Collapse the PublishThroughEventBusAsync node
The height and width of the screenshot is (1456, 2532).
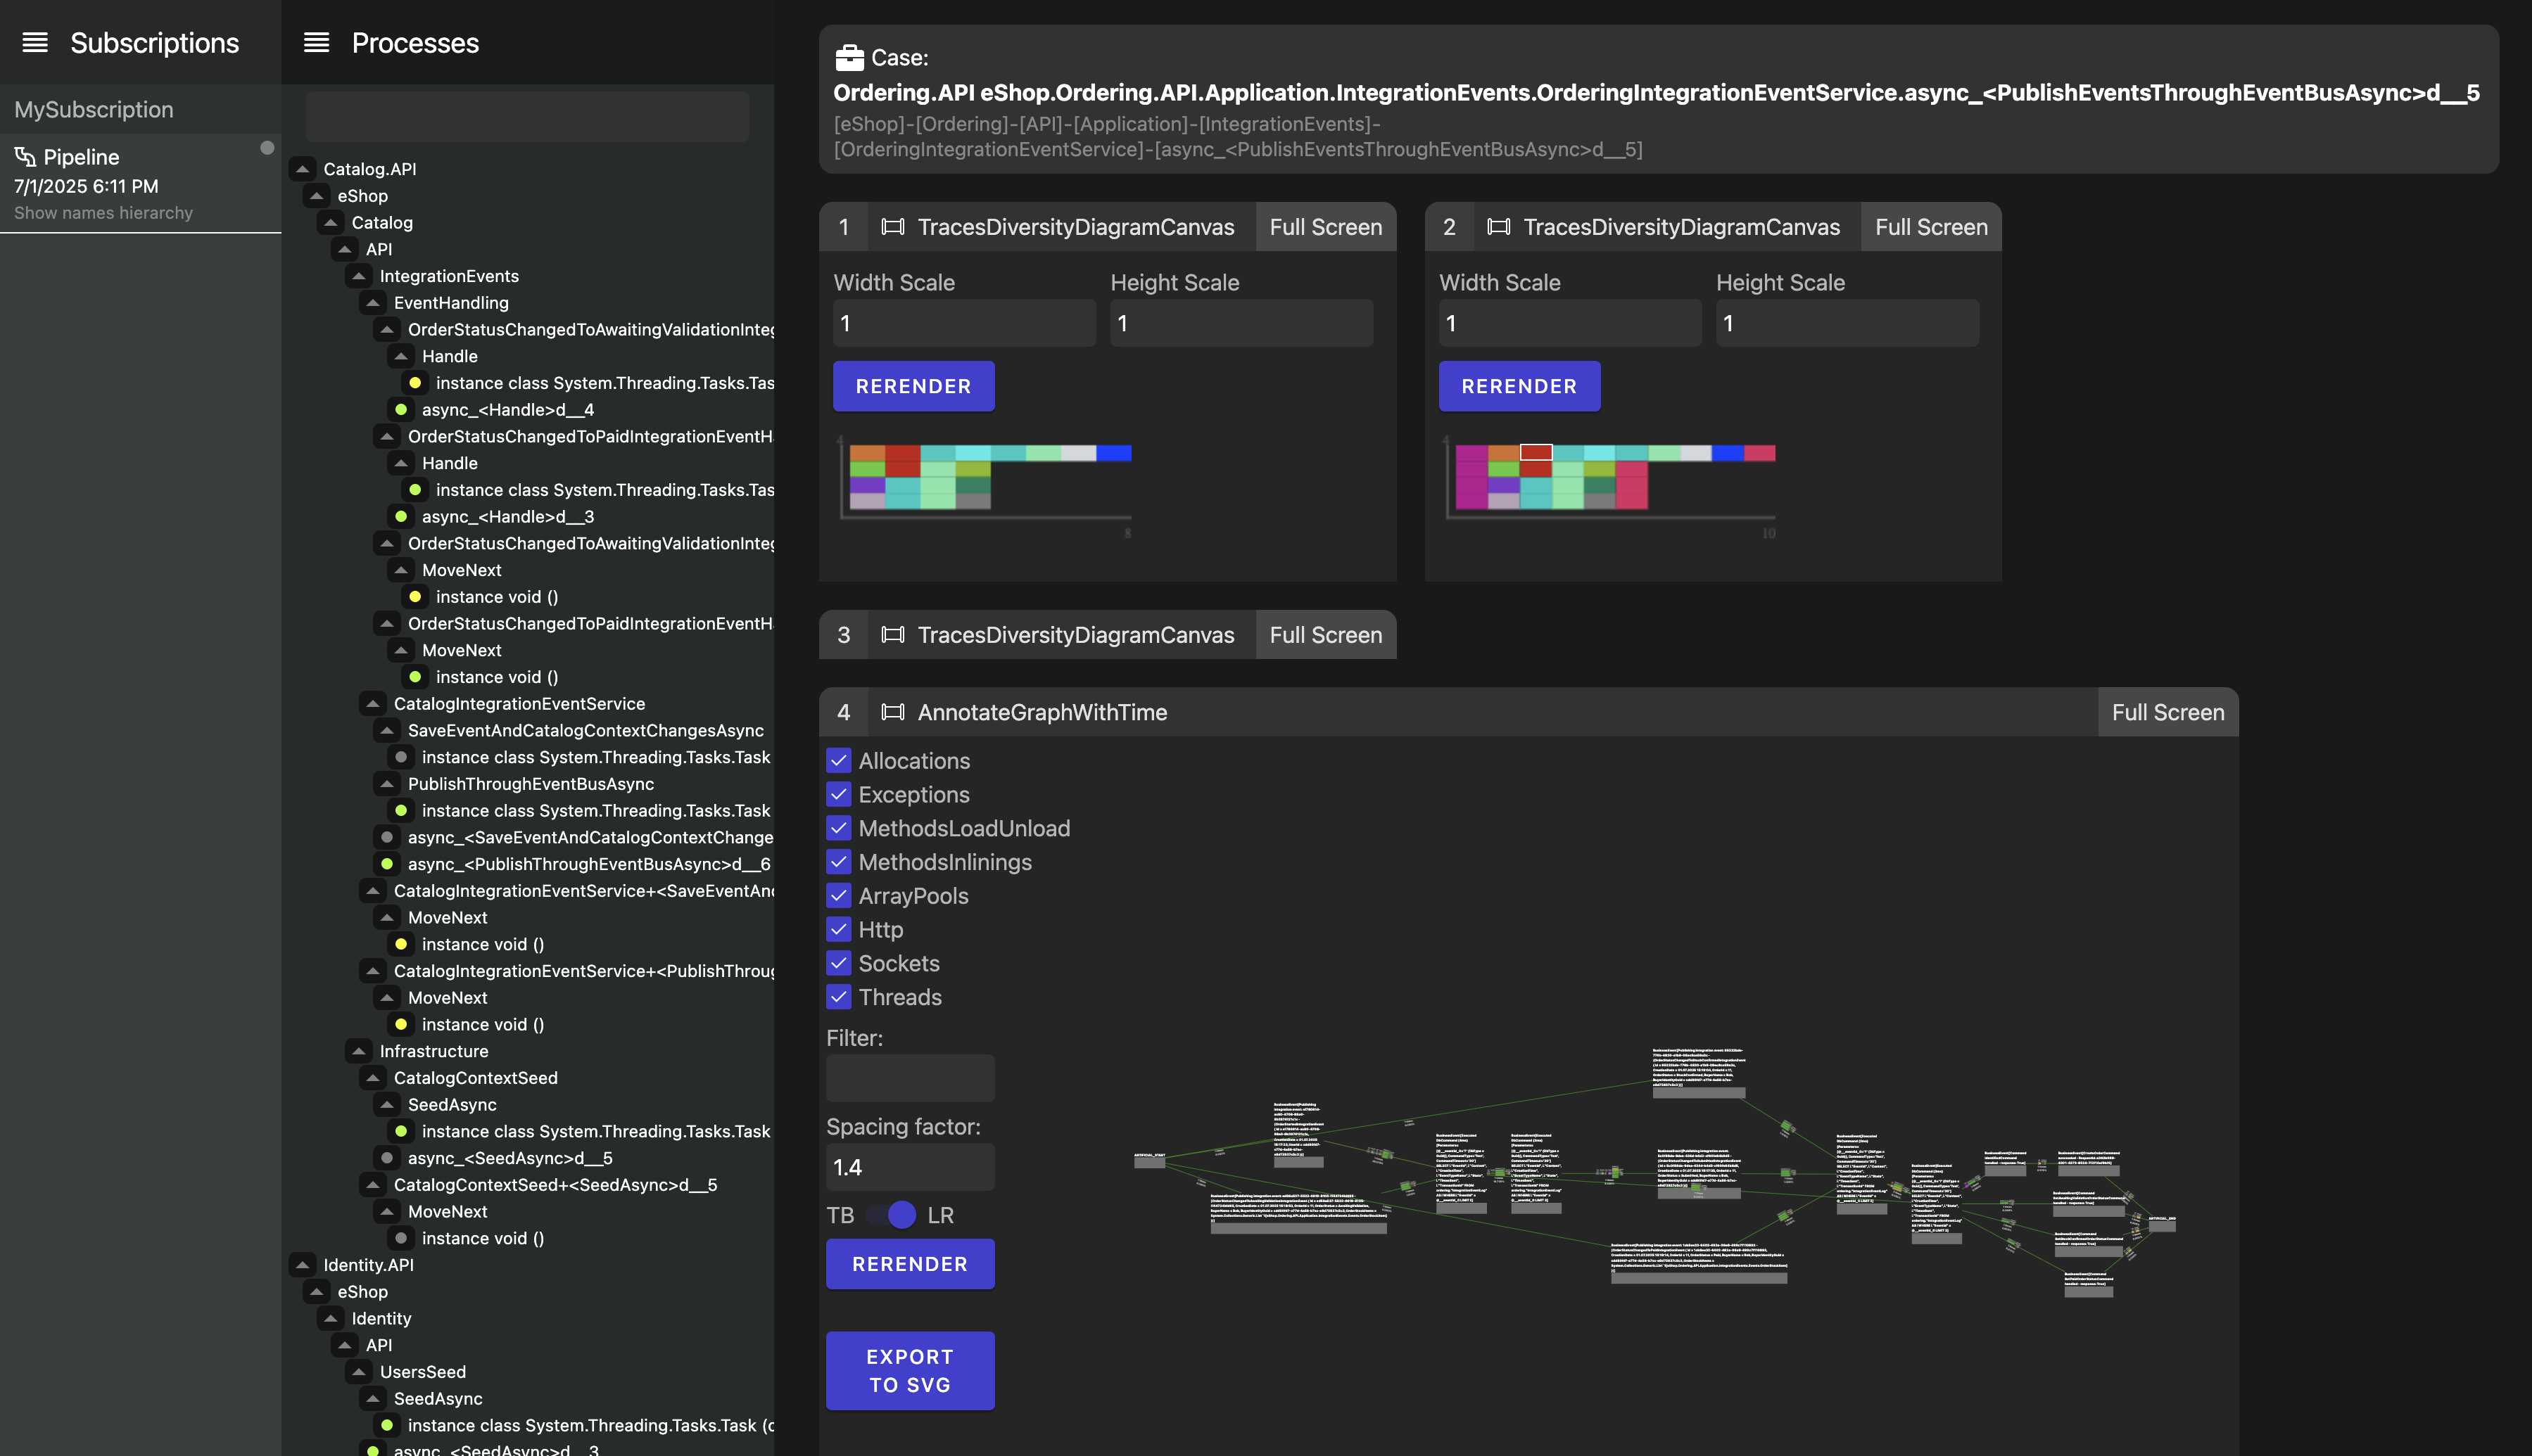click(x=387, y=784)
